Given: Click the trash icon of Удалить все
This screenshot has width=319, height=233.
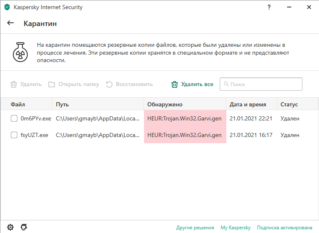Looking at the screenshot, I should tap(175, 84).
